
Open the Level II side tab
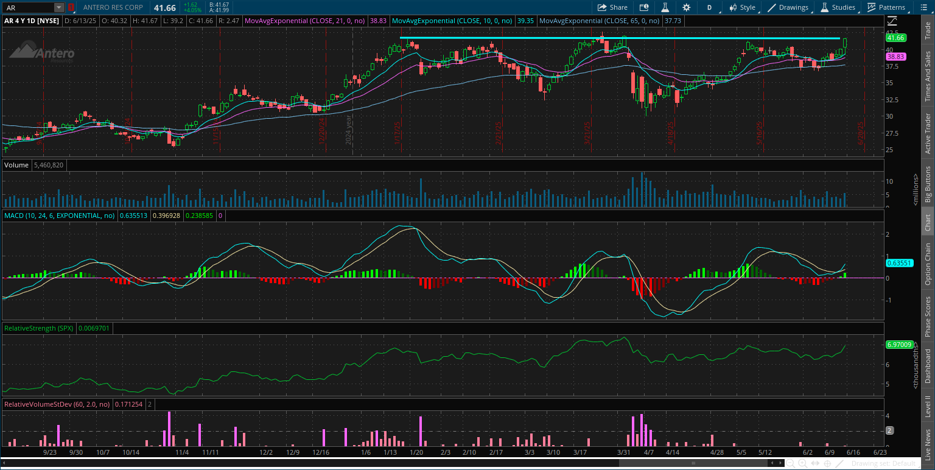(x=928, y=406)
